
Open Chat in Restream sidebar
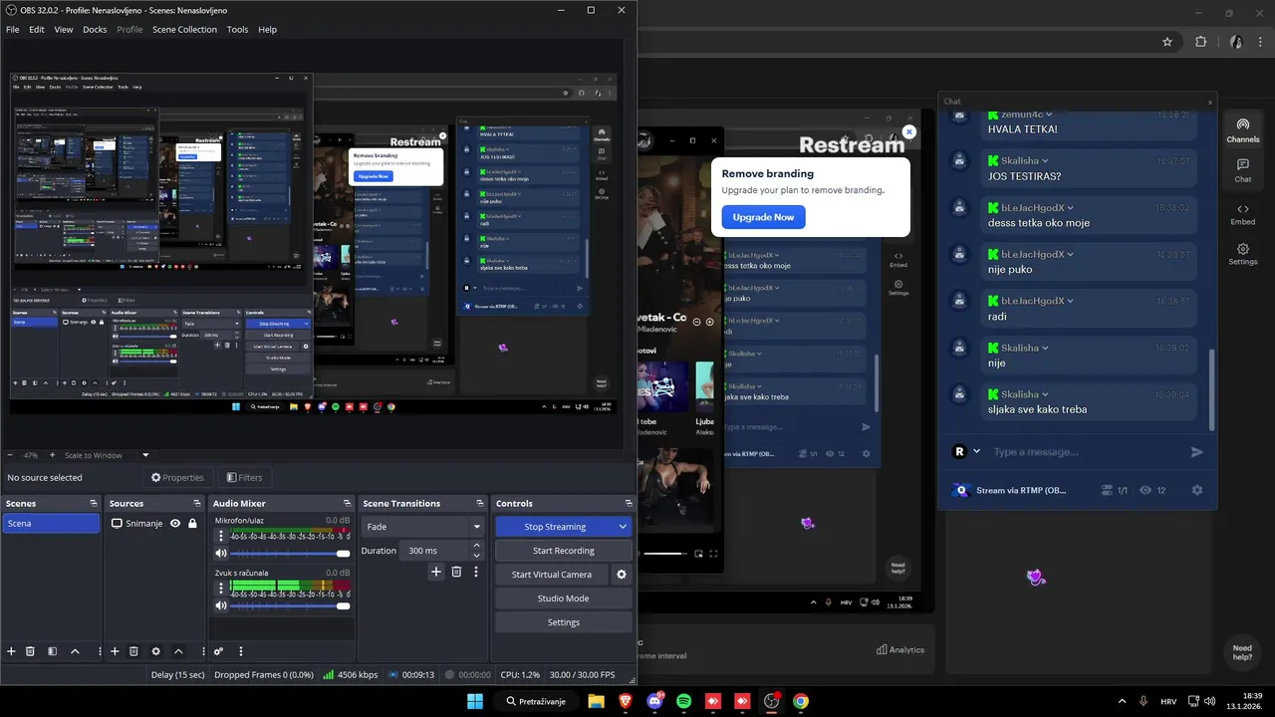(x=1243, y=170)
